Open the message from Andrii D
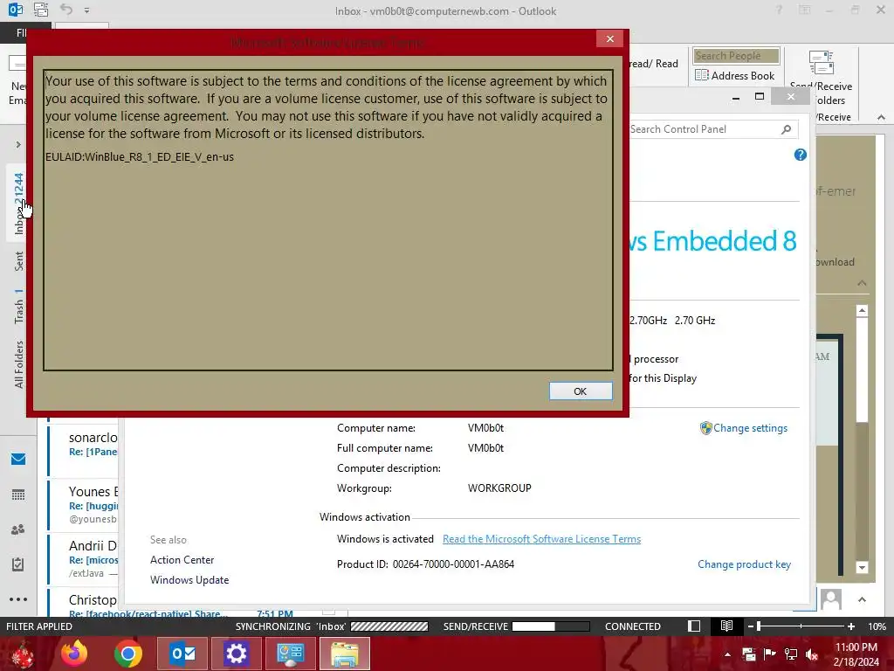Viewport: 894px width, 671px height. [85, 558]
